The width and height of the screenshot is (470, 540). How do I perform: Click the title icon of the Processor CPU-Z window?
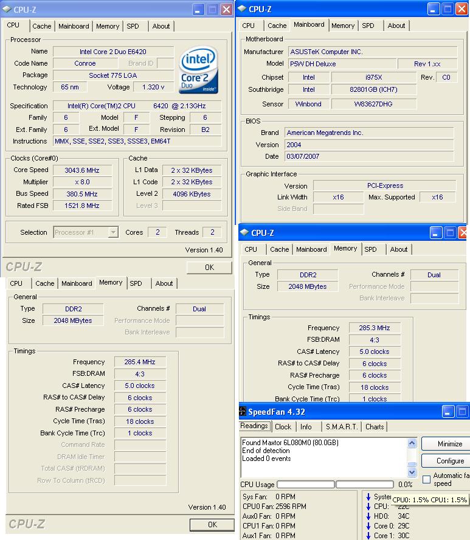coord(7,9)
